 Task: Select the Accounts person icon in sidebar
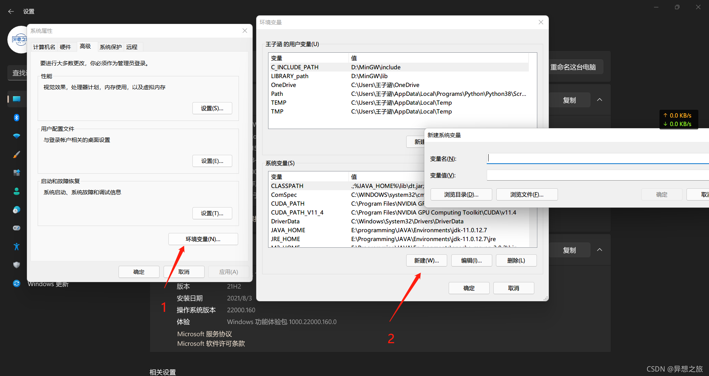point(17,191)
